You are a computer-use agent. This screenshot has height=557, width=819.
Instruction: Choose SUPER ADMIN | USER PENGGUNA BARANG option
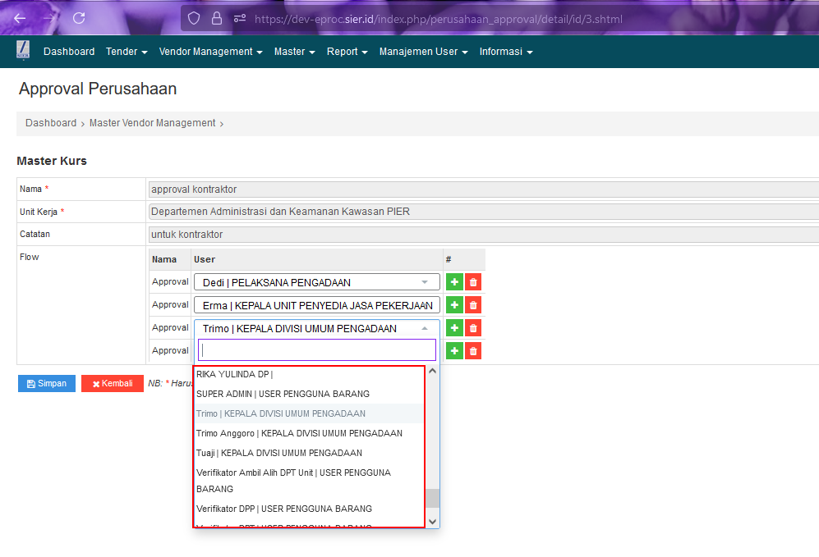pyautogui.click(x=283, y=394)
